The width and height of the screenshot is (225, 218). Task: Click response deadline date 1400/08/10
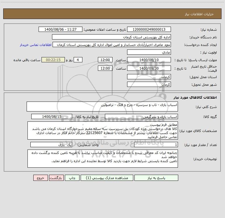149,60
